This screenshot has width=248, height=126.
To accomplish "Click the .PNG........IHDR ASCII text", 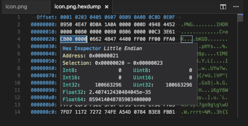I will pos(204,25).
